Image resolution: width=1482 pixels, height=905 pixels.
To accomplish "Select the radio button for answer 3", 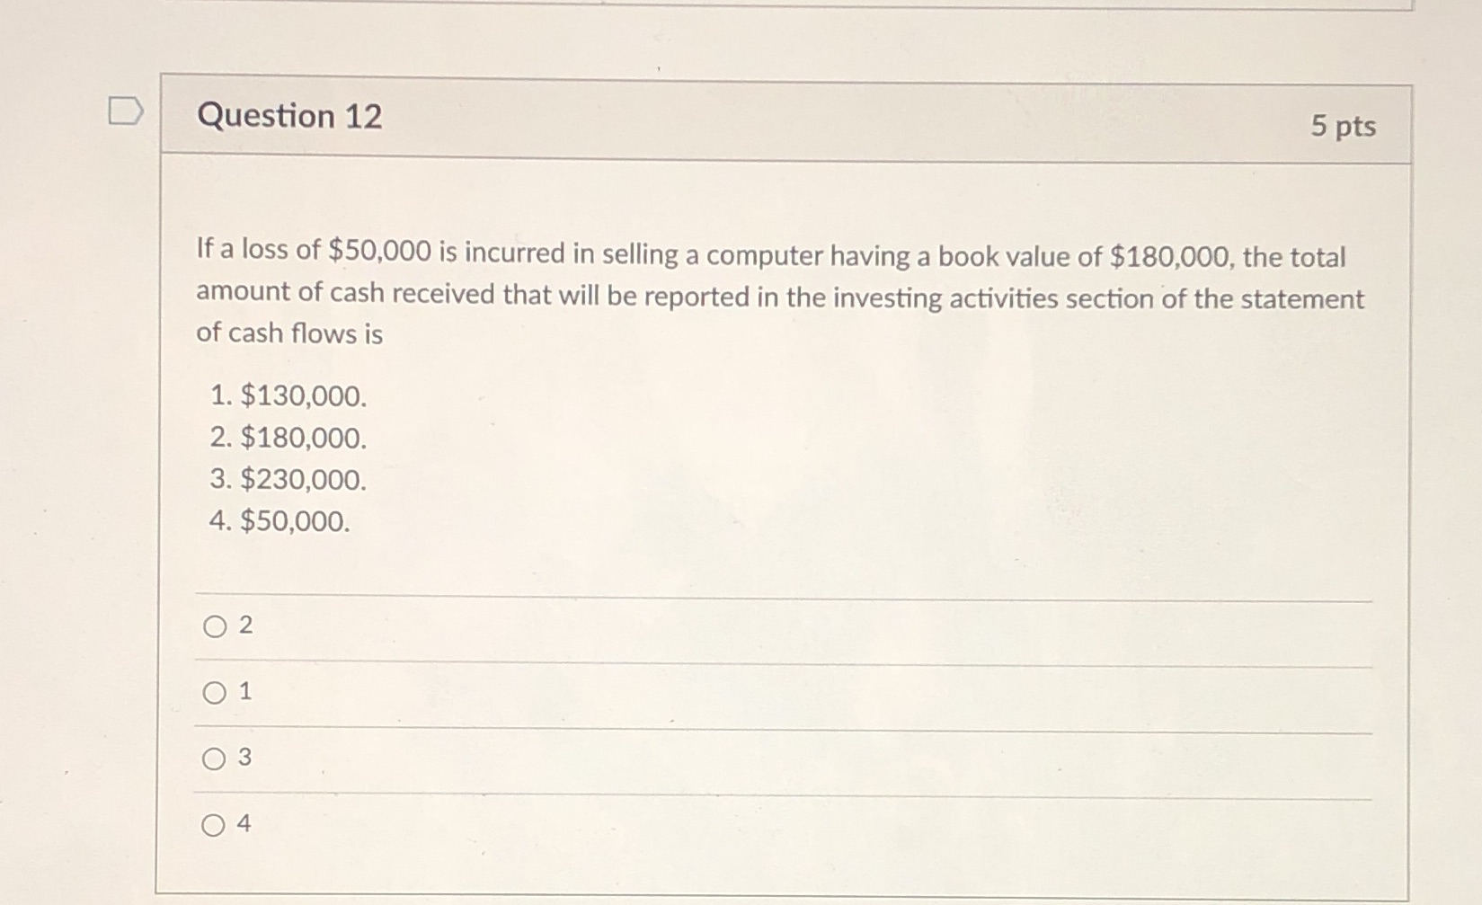I will click(213, 759).
